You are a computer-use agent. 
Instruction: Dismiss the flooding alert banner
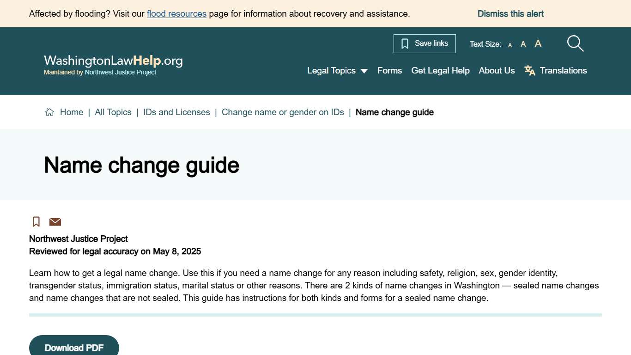tap(510, 13)
